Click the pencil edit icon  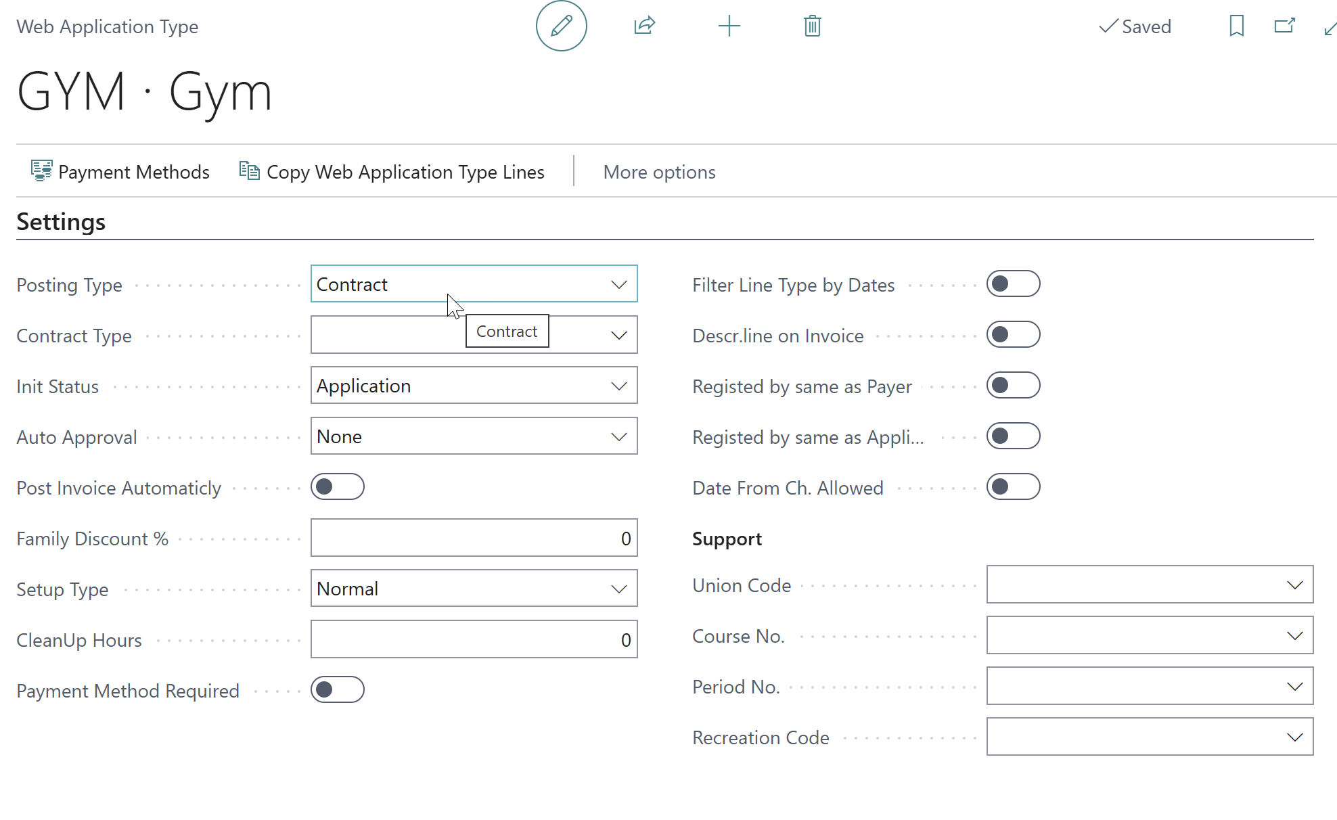click(561, 26)
